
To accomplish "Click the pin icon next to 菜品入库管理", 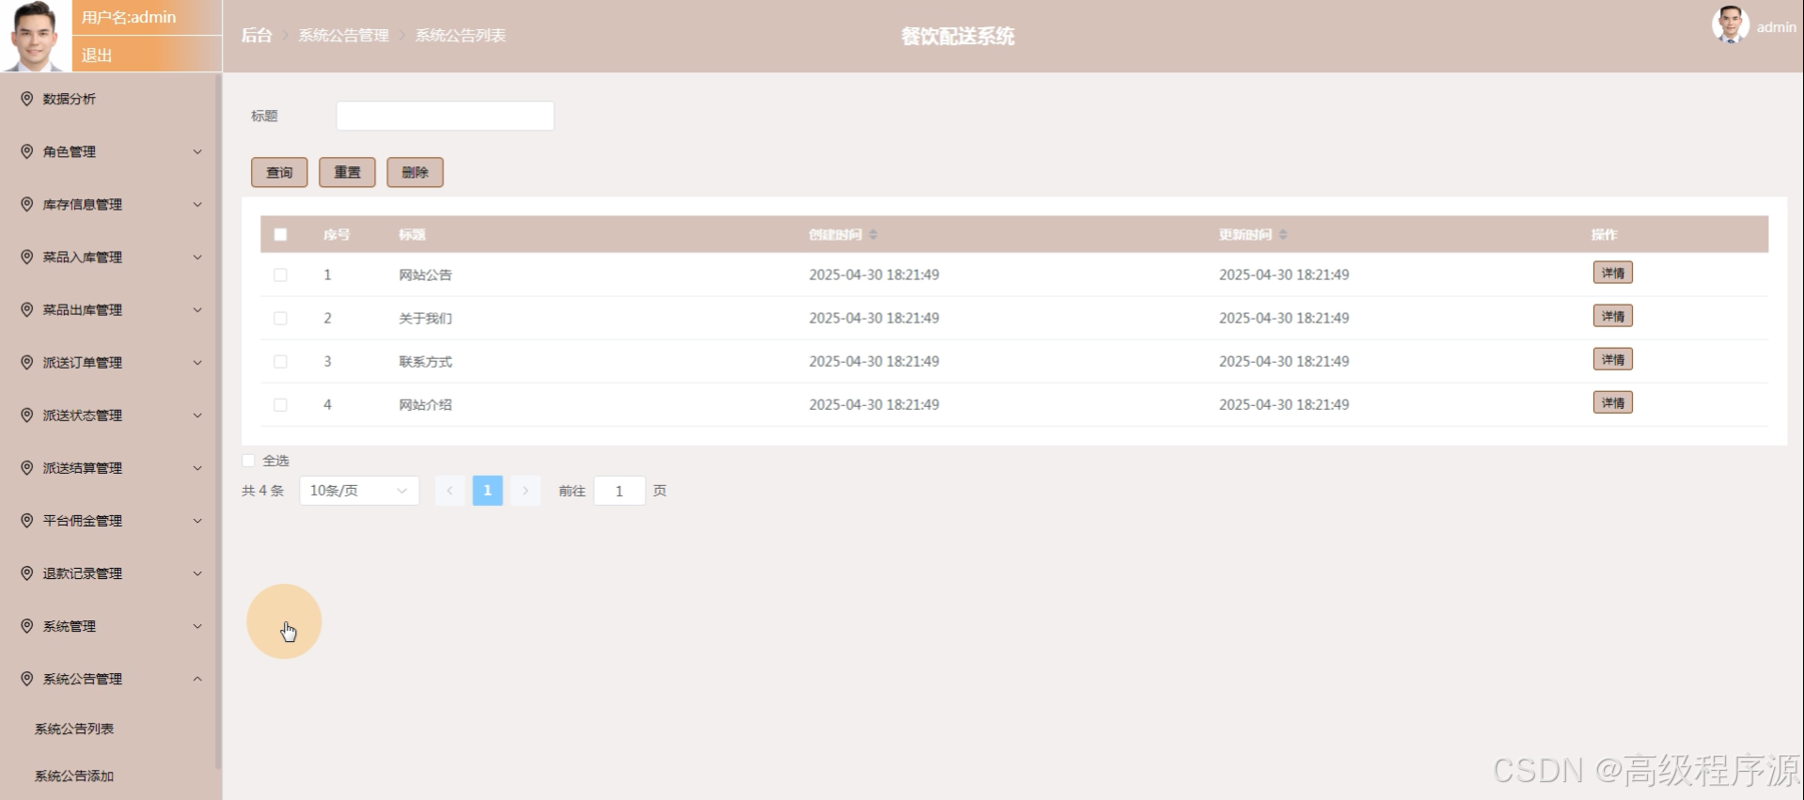I will 26,257.
